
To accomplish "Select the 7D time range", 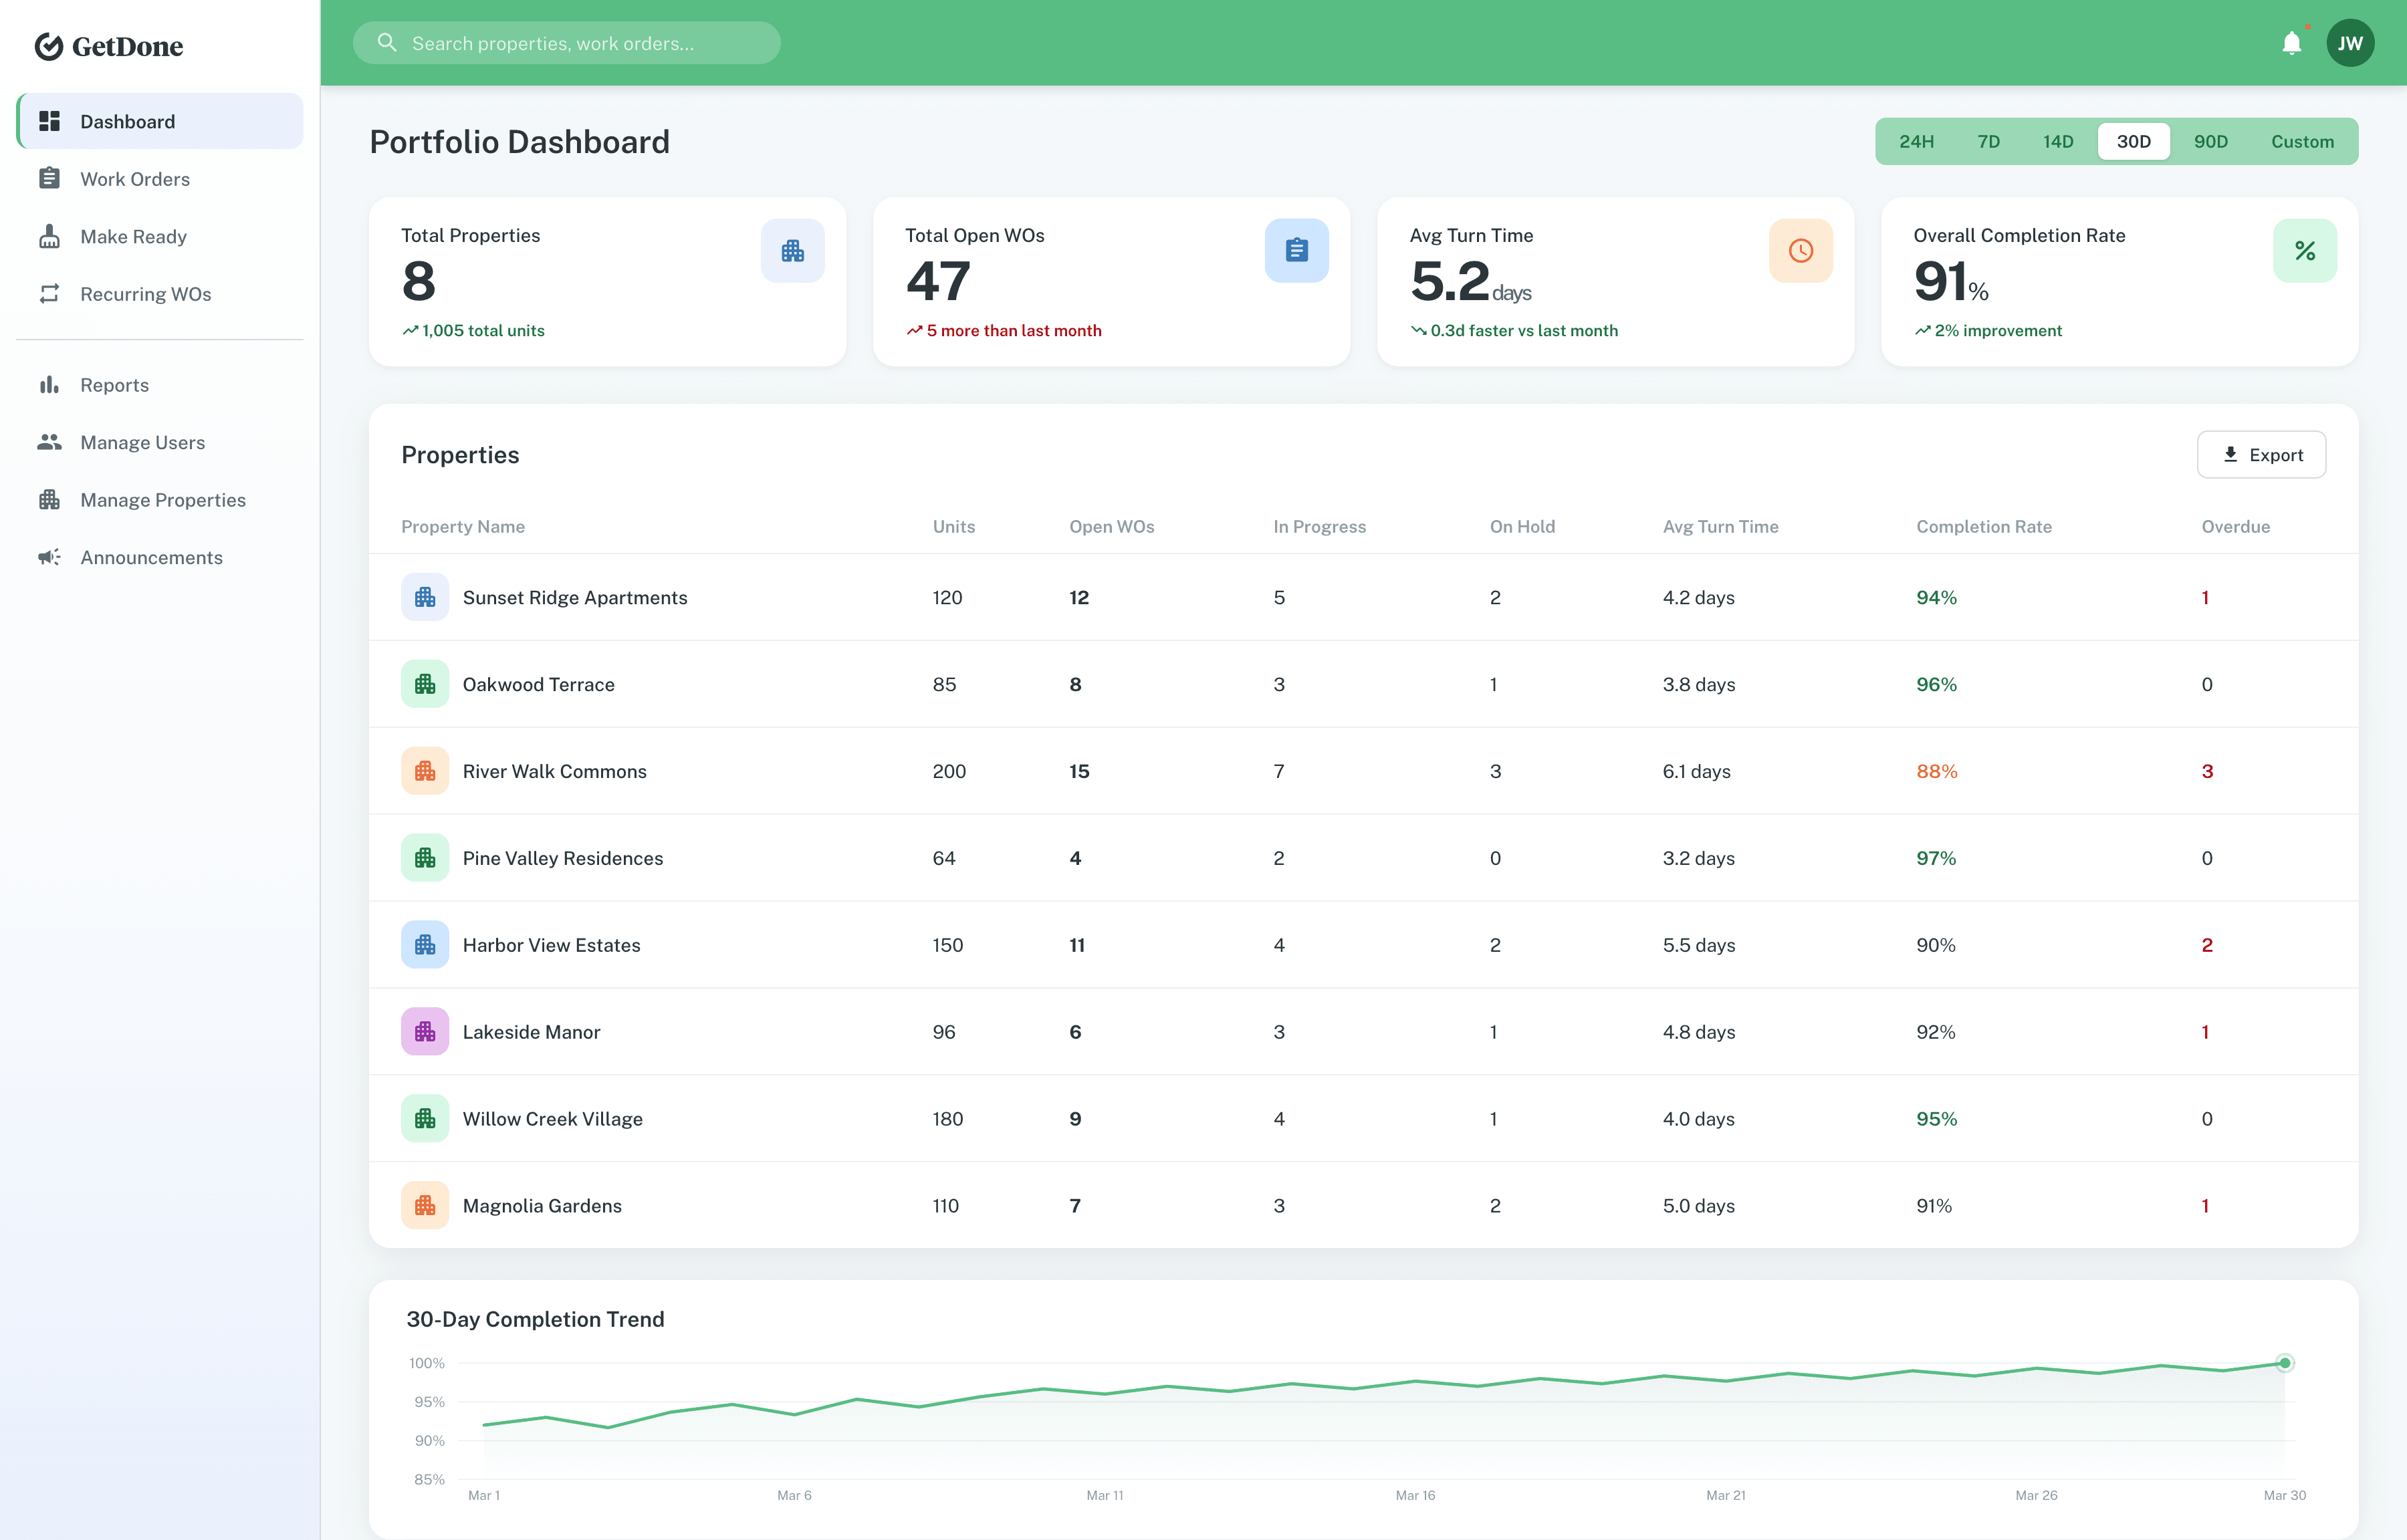I will (1988, 141).
